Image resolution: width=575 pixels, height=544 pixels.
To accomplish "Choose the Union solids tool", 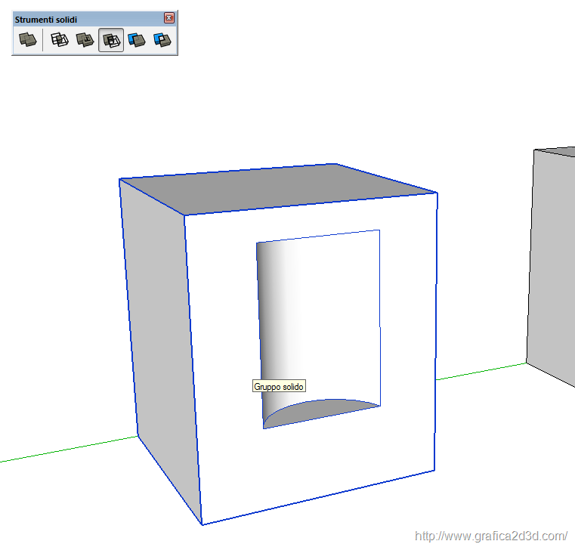I will point(85,40).
